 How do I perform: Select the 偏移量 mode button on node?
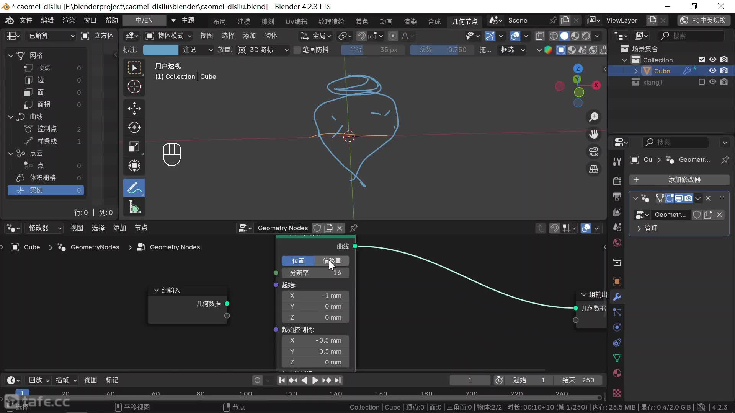coord(332,261)
